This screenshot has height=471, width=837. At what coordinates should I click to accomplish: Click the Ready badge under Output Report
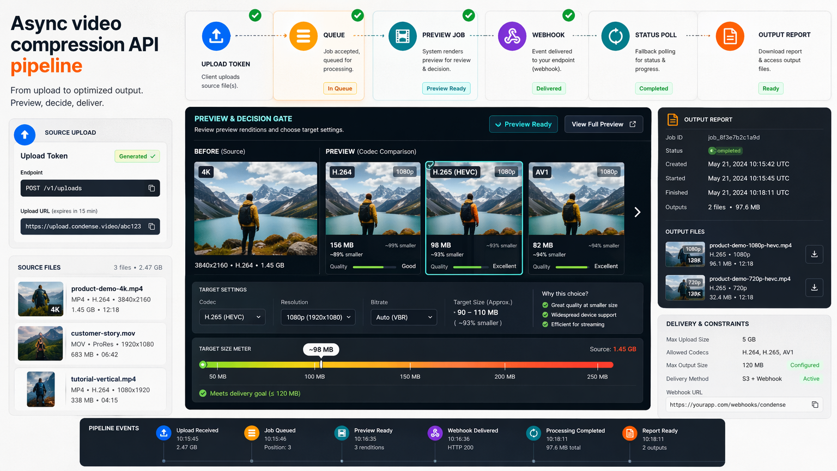(x=771, y=88)
